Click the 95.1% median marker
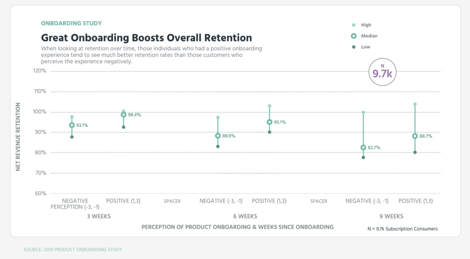Viewport: 470px width, 259px height. (x=269, y=122)
